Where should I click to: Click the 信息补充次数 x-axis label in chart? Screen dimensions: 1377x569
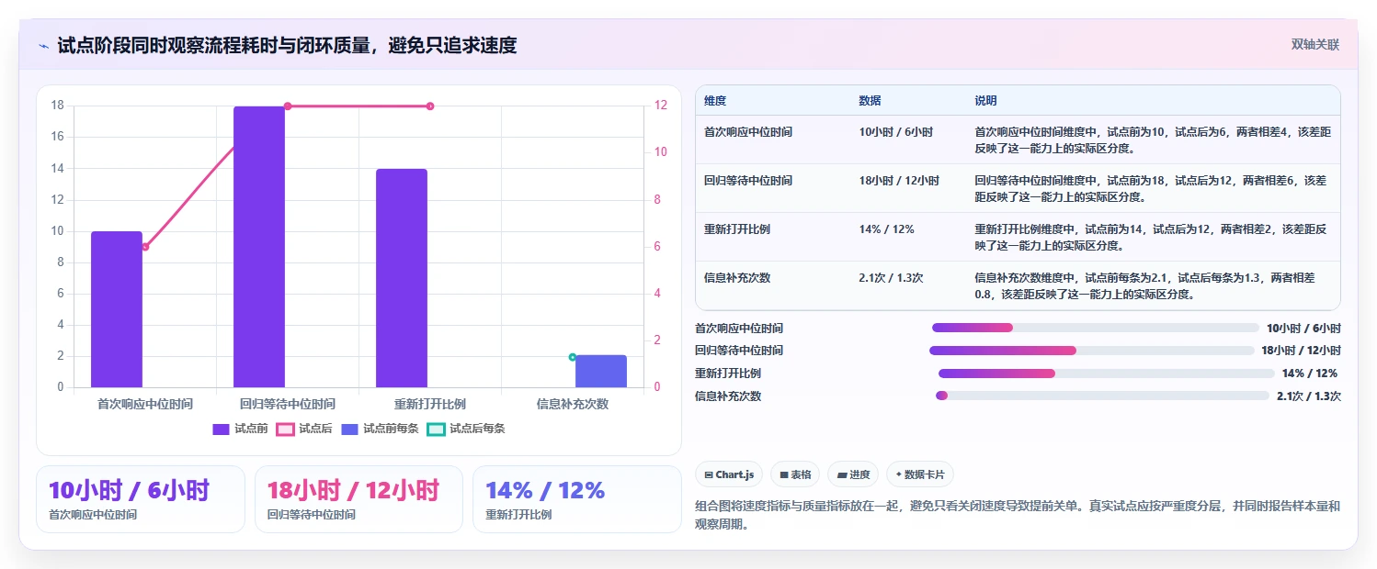[573, 404]
